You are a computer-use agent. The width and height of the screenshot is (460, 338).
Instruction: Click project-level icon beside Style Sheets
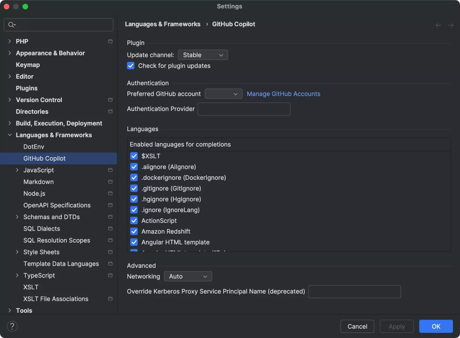(110, 252)
